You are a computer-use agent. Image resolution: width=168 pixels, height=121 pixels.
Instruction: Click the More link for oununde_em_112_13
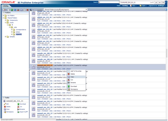click(x=69, y=99)
